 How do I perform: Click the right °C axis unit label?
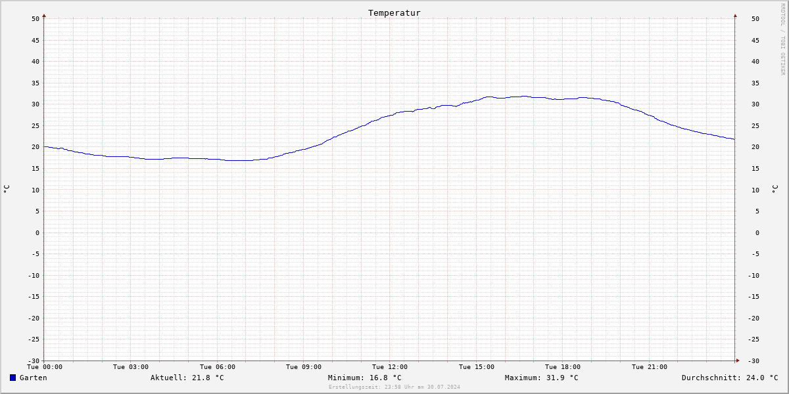(775, 189)
